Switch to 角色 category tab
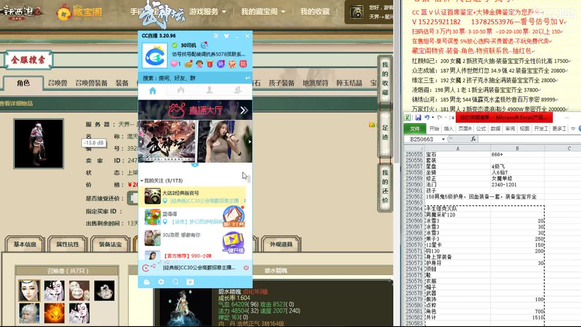The height and width of the screenshot is (327, 581). [23, 83]
